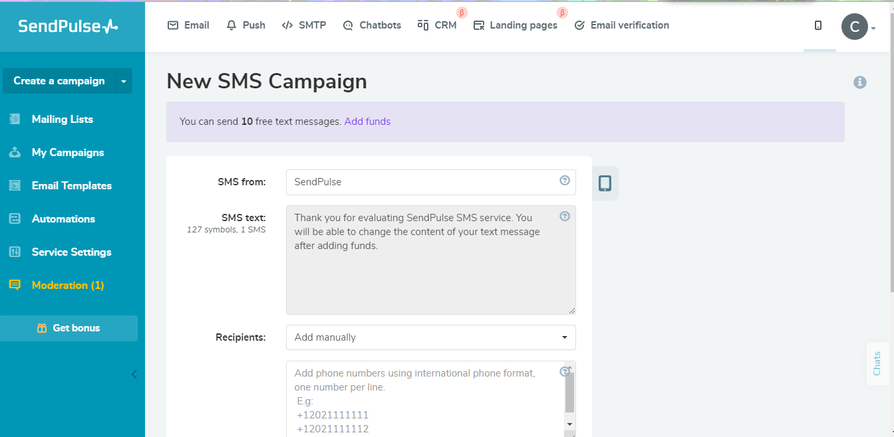Click the Add funds link

pos(367,122)
